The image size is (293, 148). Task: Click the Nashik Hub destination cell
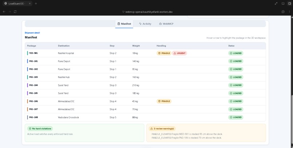tap(64, 77)
